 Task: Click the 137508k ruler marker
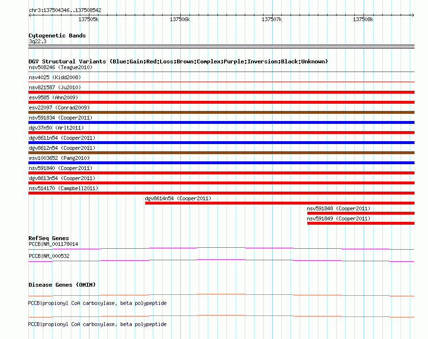pos(363,19)
